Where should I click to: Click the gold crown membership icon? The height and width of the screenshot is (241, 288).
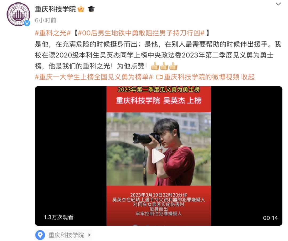point(81,9)
